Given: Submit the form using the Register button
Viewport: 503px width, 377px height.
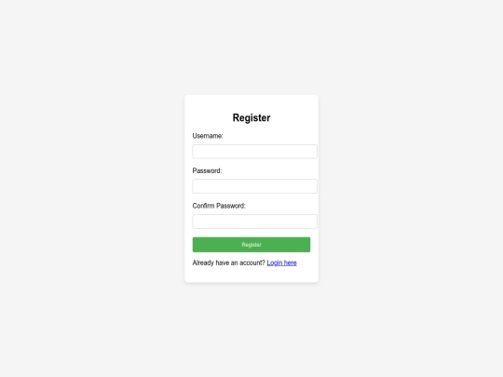Looking at the screenshot, I should (251, 245).
